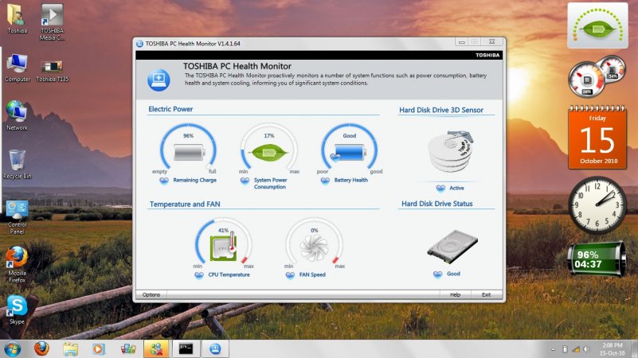Click the Exit button of Health Monitor

pyautogui.click(x=486, y=294)
